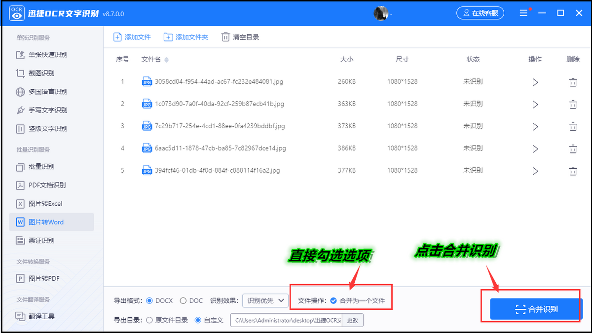Start recognition for file 6aac5d11 row
592x333 pixels.
(535, 149)
